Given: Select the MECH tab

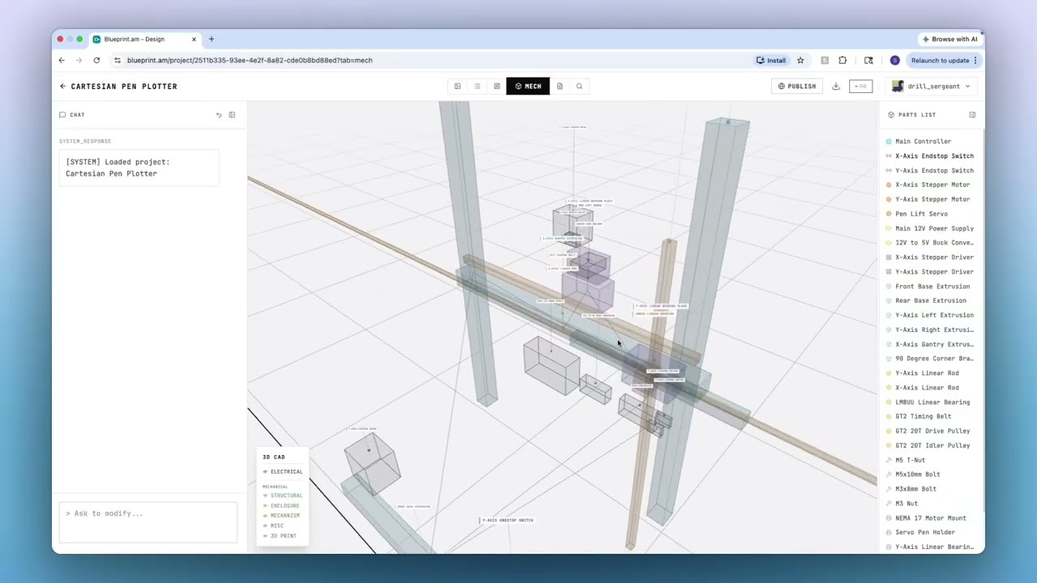Looking at the screenshot, I should 527,86.
